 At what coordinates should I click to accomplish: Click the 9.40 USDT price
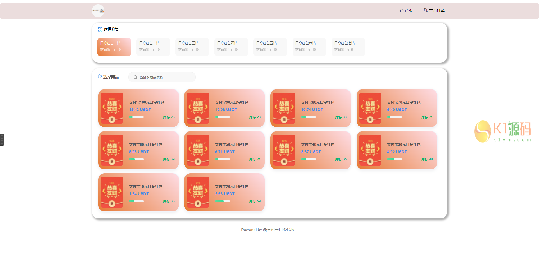pyautogui.click(x=397, y=110)
